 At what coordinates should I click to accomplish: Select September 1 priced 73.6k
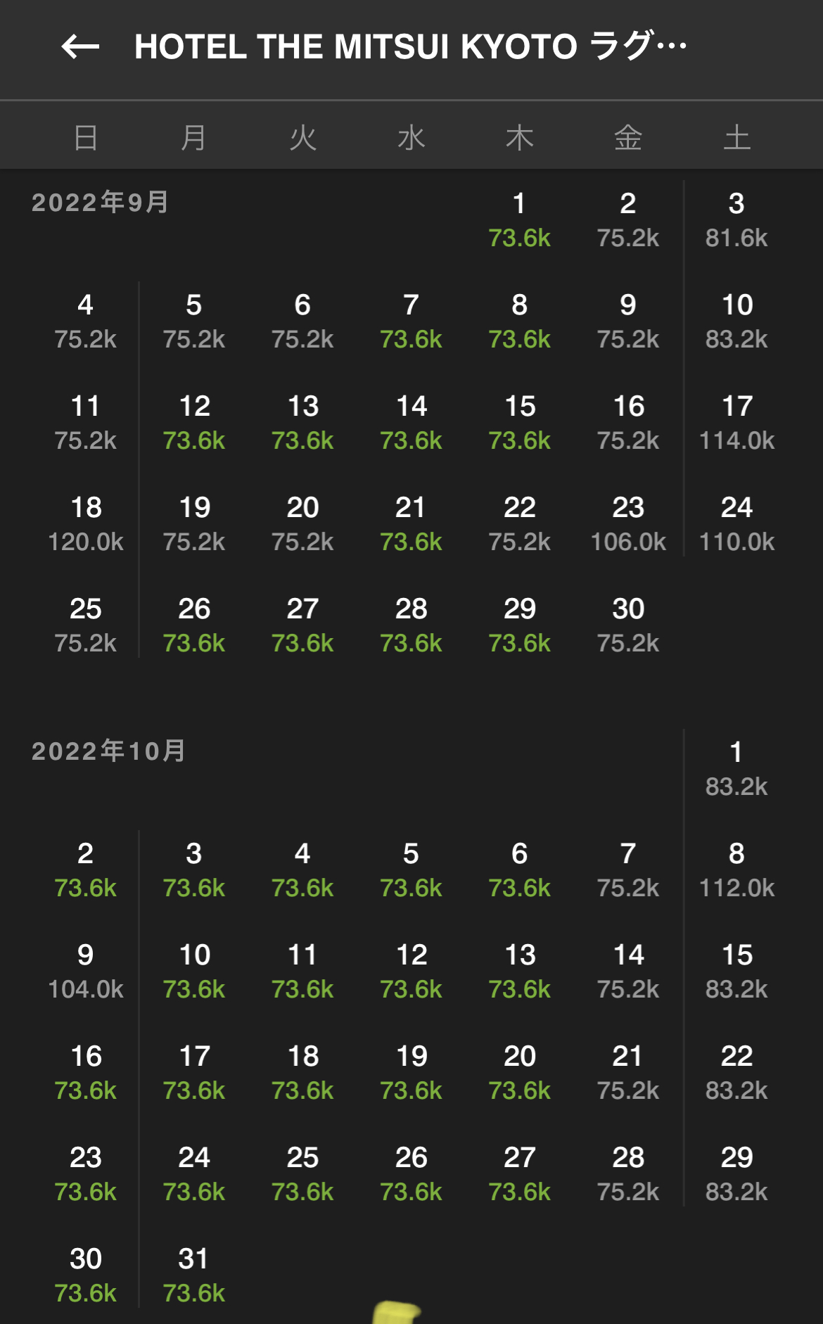tap(519, 220)
